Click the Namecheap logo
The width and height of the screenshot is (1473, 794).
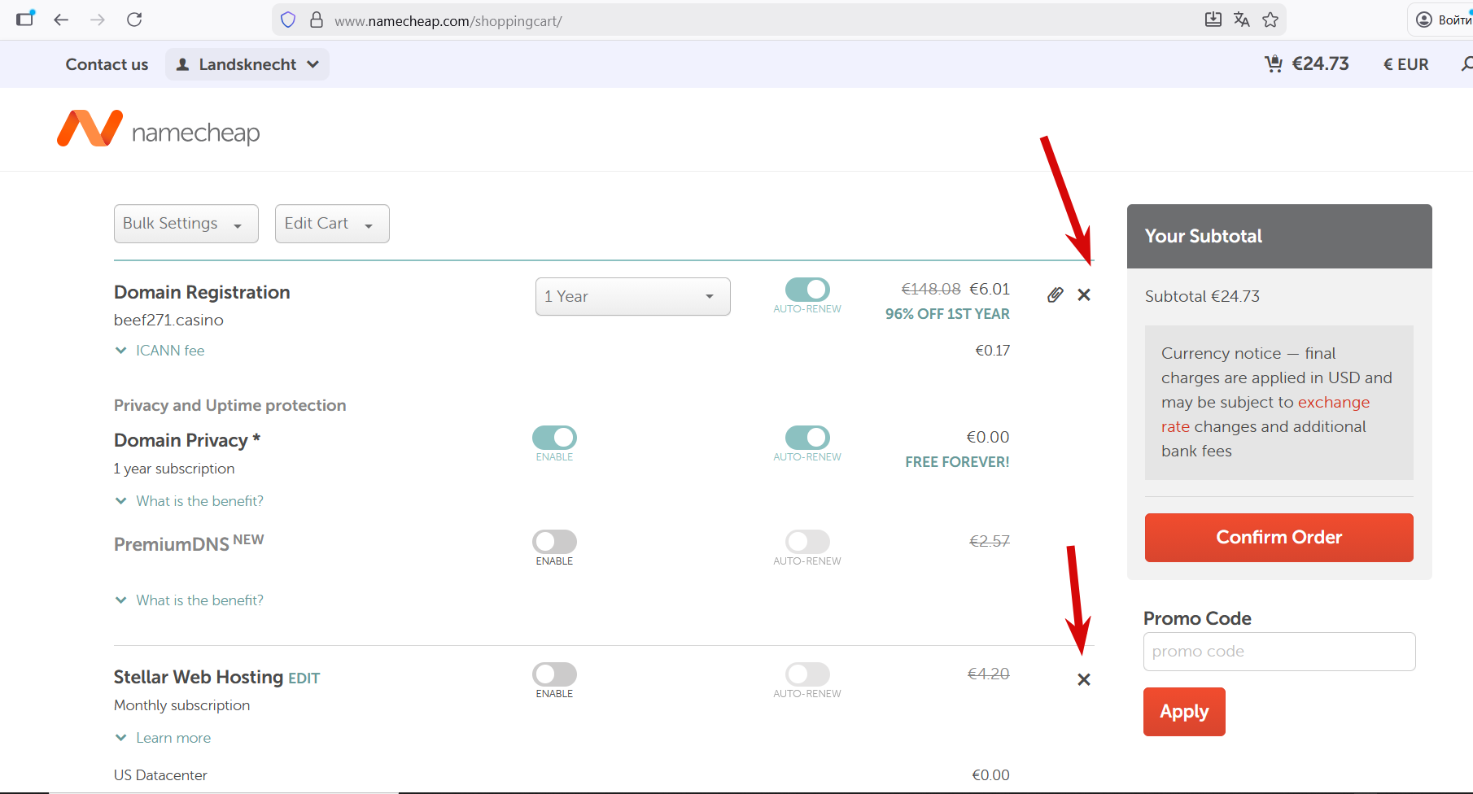[159, 129]
